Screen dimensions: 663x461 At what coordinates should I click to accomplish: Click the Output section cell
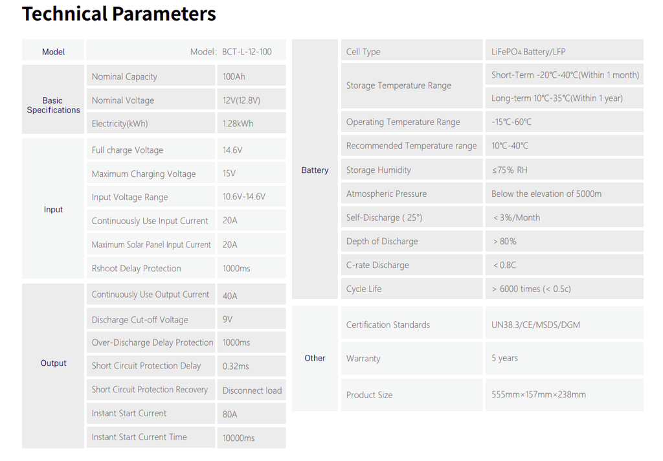[x=53, y=363]
